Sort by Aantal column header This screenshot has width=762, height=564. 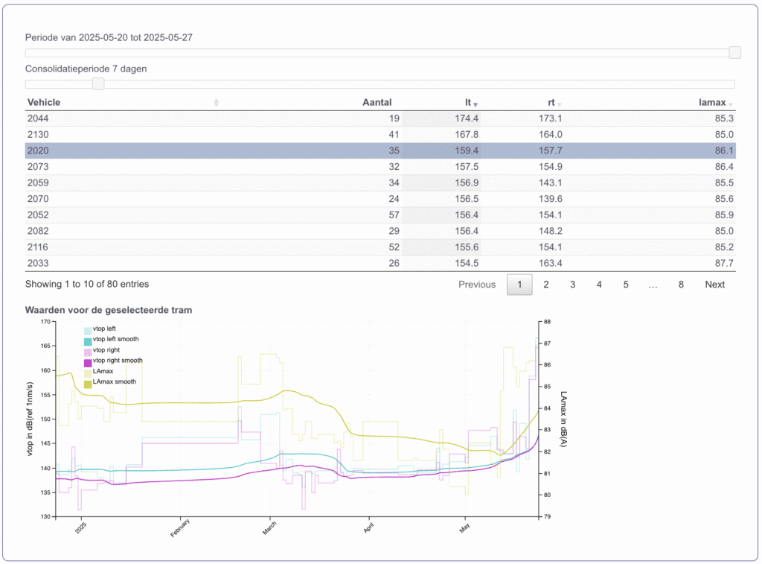pyautogui.click(x=377, y=103)
